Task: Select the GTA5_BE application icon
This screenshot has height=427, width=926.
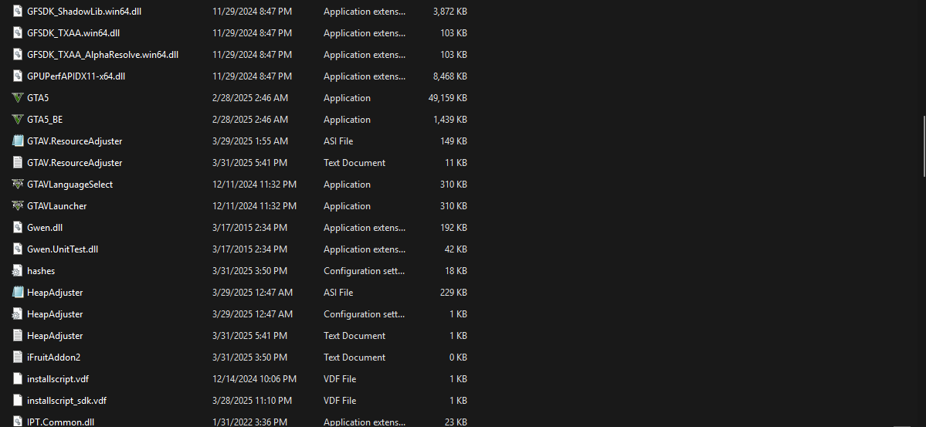Action: [18, 120]
